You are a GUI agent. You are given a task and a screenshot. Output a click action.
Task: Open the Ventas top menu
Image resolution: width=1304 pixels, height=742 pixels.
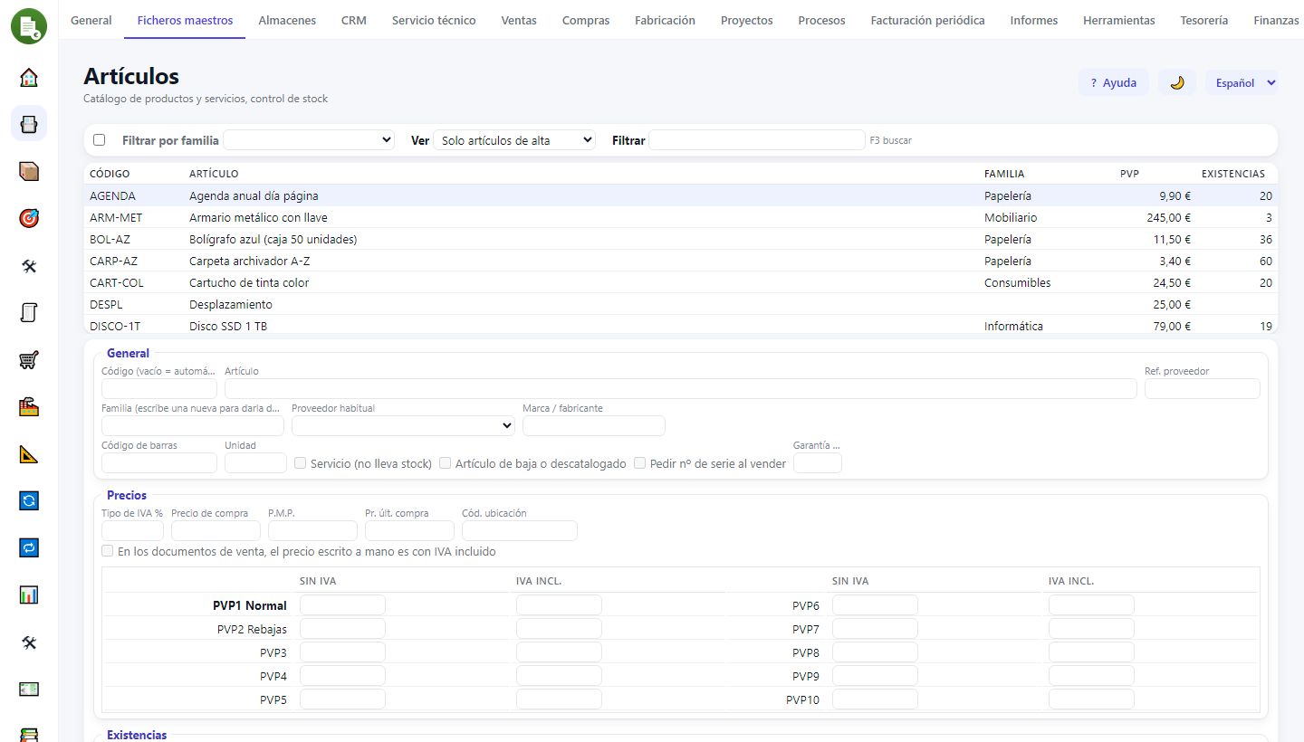pyautogui.click(x=519, y=20)
